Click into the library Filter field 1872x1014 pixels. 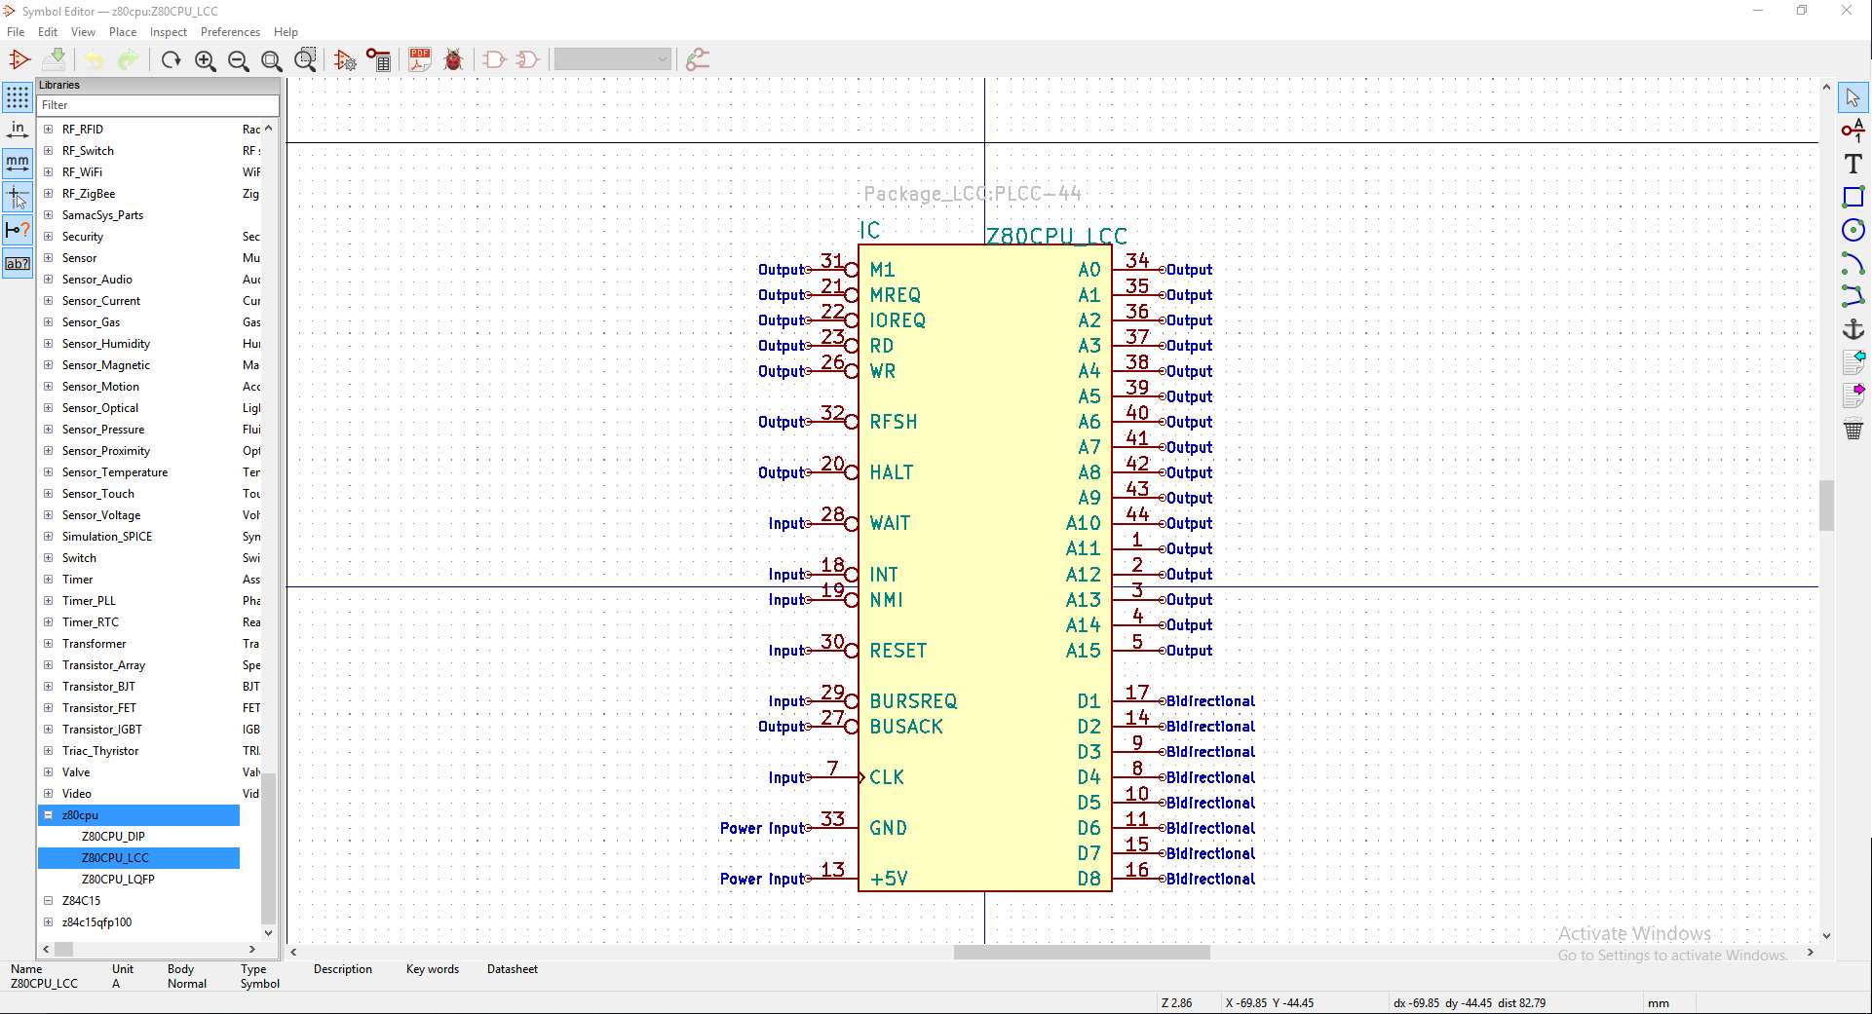point(158,105)
